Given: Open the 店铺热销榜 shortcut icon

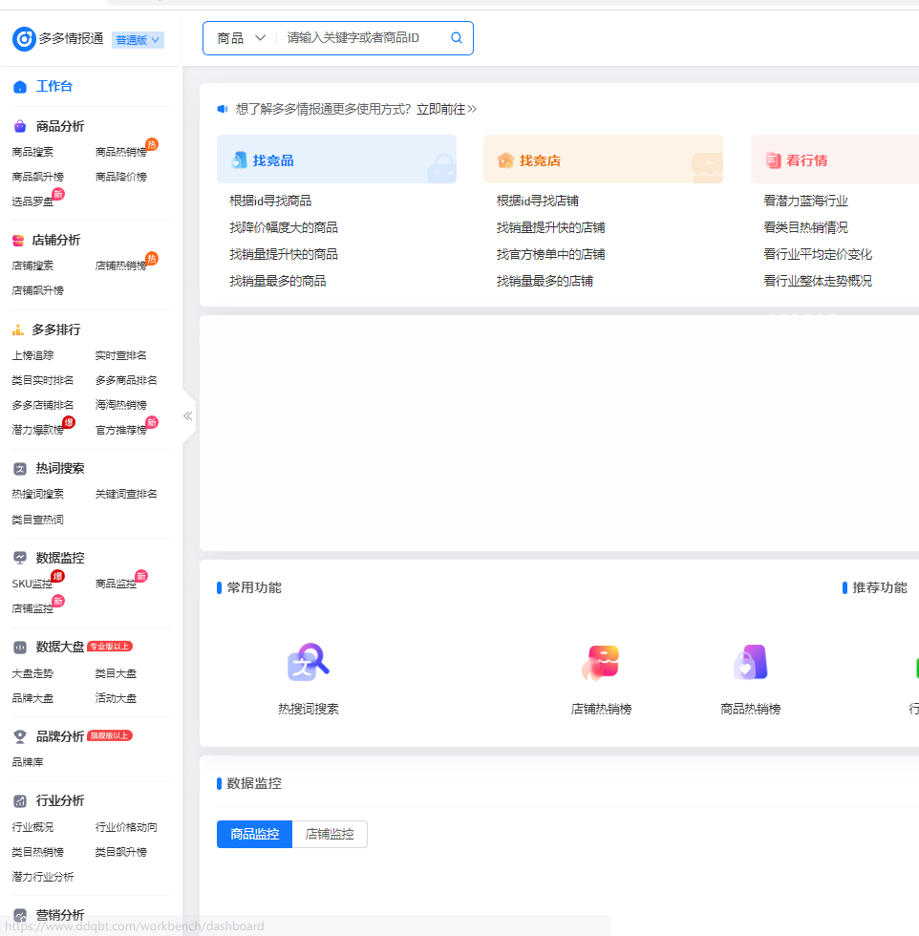Looking at the screenshot, I should 601,662.
